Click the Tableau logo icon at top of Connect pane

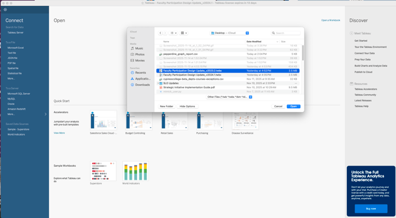coord(5,9)
